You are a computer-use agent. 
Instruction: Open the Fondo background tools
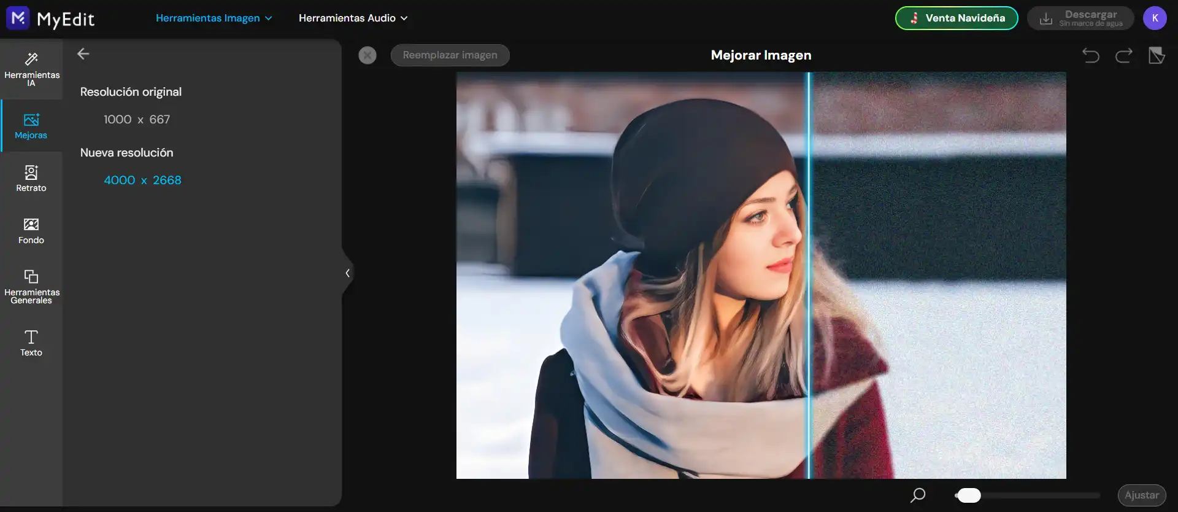(31, 231)
